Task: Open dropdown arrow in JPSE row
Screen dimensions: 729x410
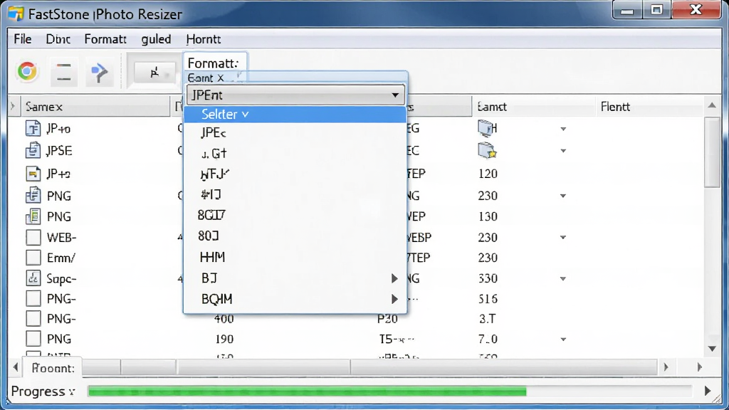Action: [563, 151]
